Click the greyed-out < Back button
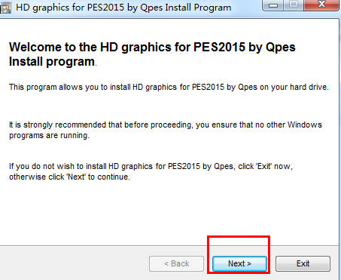341x280 pixels. click(176, 263)
